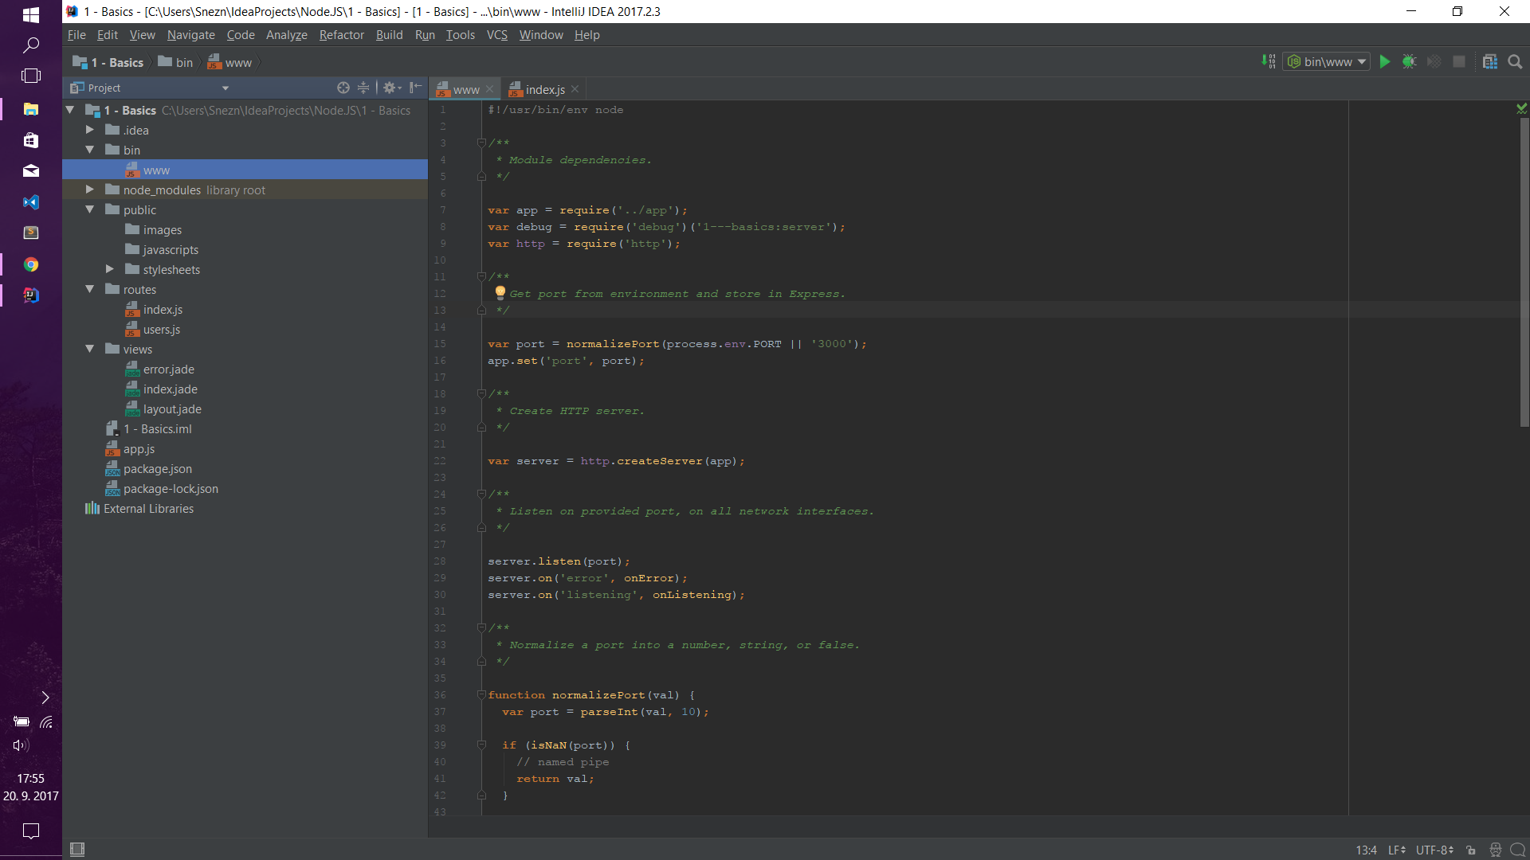Open Hector inspector icon in status bar

(x=1495, y=850)
